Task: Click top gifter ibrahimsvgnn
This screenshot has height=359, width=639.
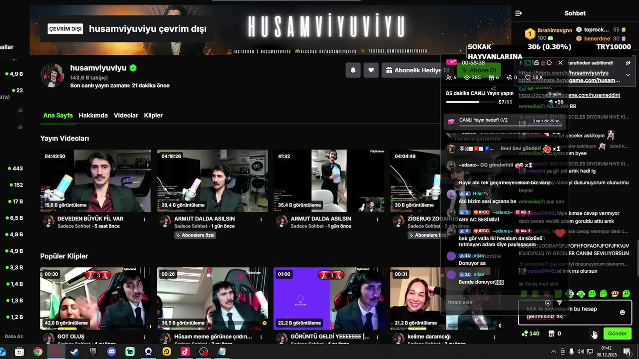Action: pyautogui.click(x=555, y=30)
